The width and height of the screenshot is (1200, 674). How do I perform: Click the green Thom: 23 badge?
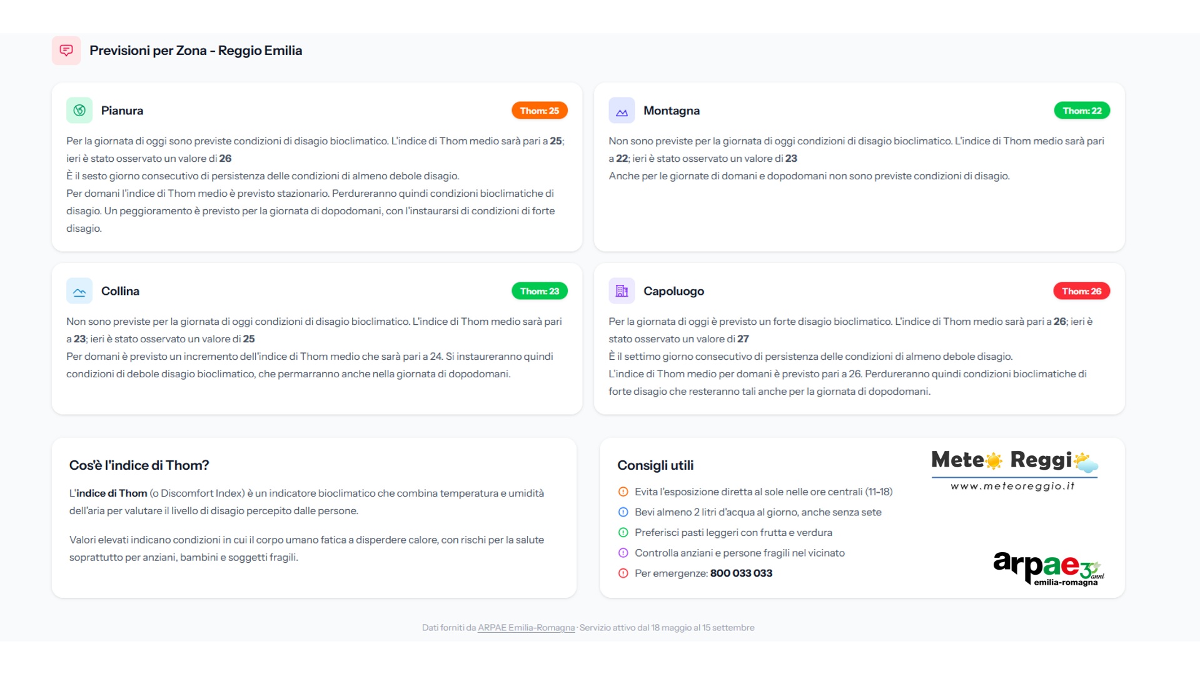[539, 291]
